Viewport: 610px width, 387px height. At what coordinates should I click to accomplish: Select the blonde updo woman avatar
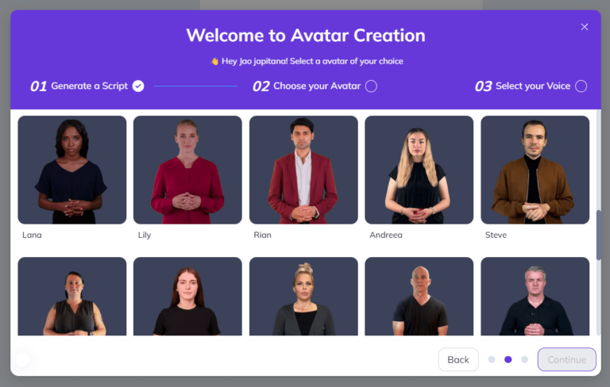click(x=303, y=296)
